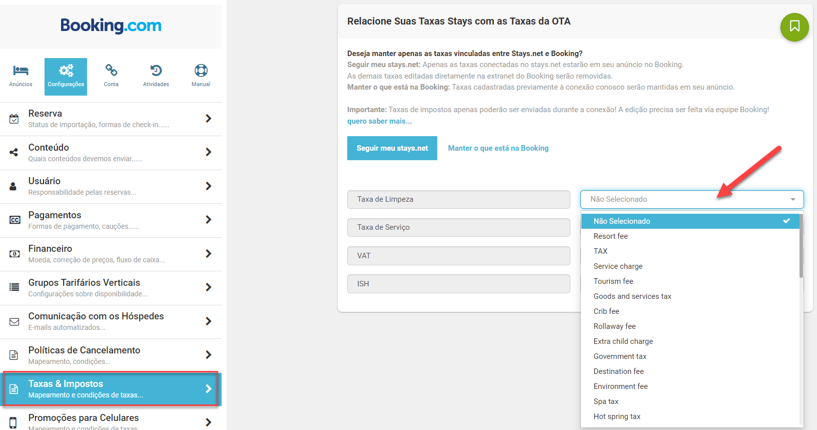
Task: Expand the Usuário section chevron
Action: click(209, 186)
